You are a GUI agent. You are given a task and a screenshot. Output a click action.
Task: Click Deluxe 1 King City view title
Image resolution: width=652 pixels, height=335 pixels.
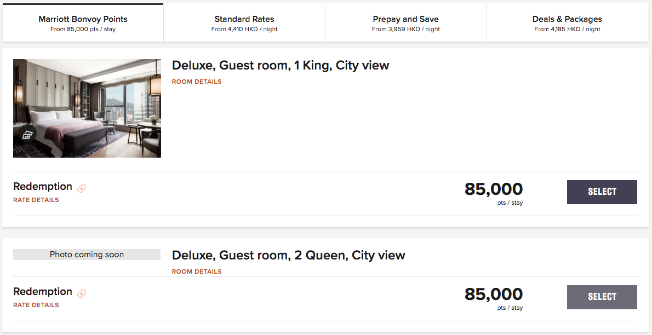click(281, 66)
